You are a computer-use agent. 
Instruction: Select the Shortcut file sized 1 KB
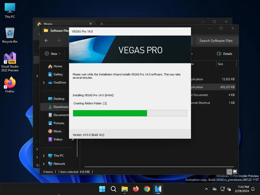[213, 103]
